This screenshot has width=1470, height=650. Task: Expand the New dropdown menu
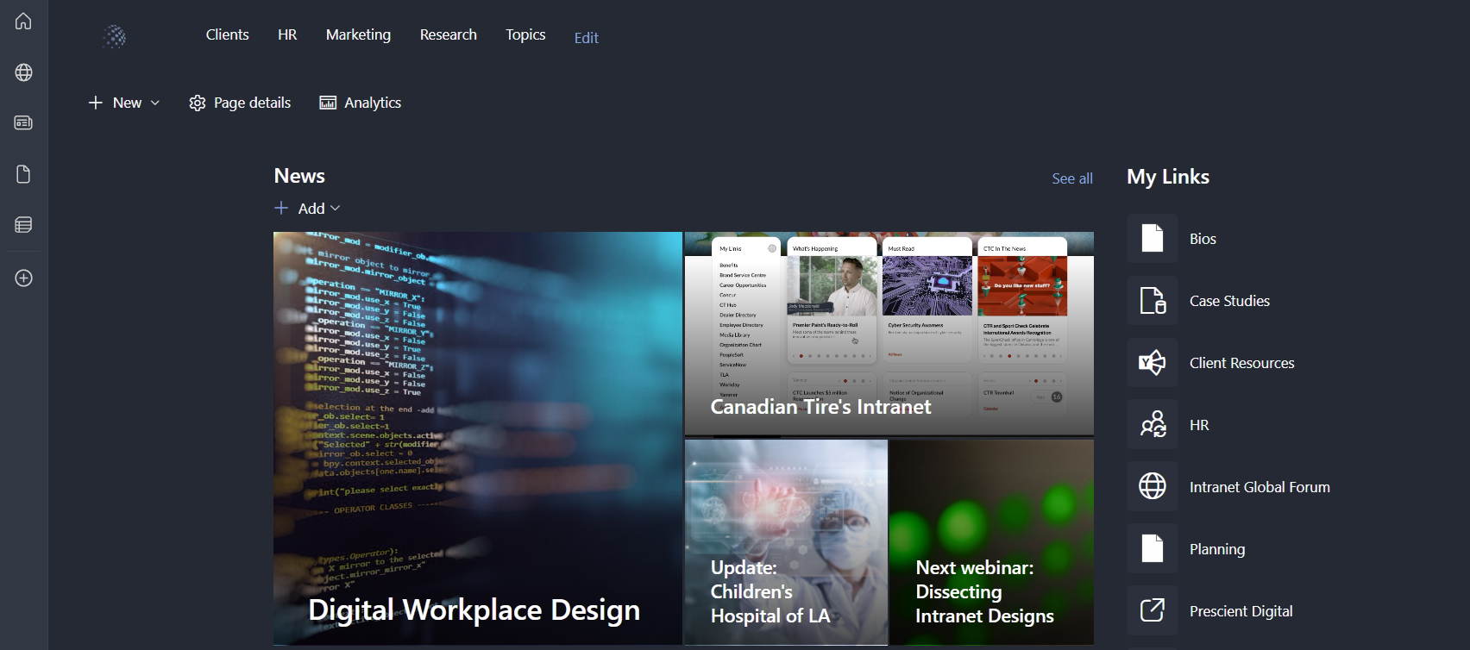click(124, 103)
